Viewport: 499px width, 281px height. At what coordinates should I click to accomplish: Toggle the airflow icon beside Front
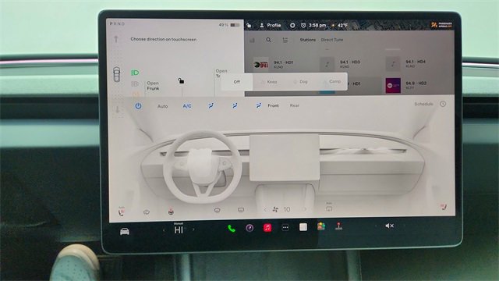[x=258, y=105]
